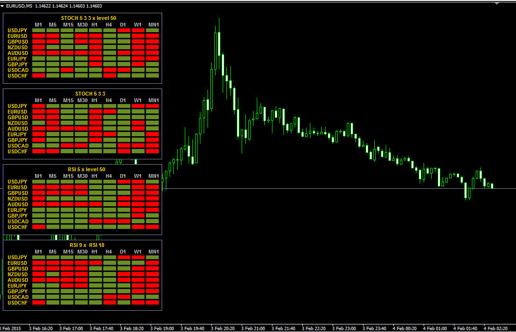516x332 pixels.
Task: Click the RSI 5 x level 50 panel title
Action: point(88,169)
